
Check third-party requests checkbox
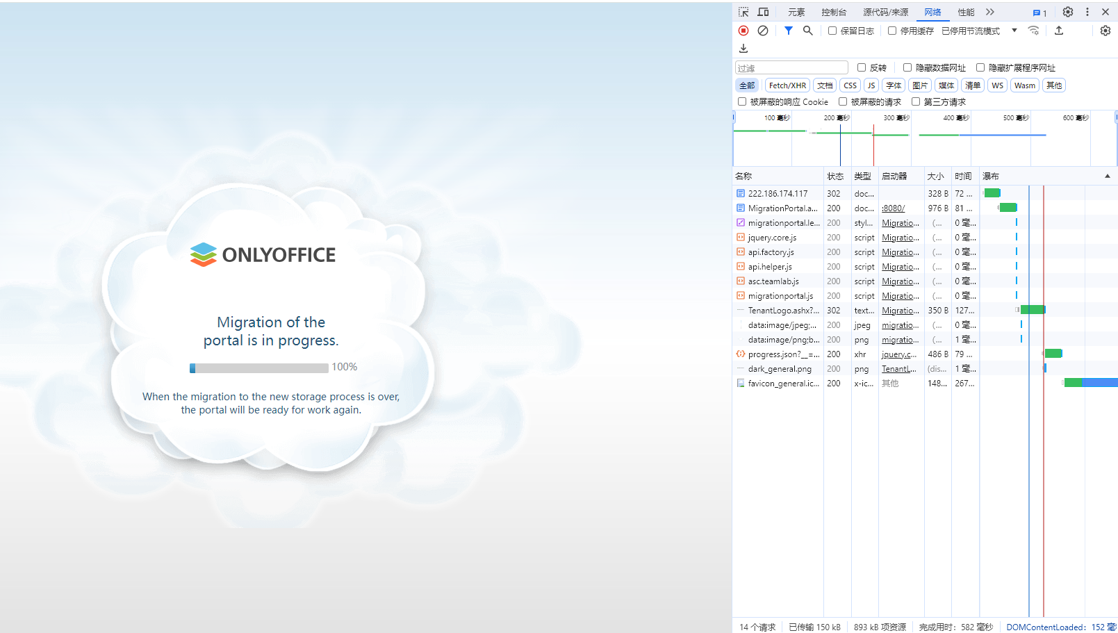[916, 101]
